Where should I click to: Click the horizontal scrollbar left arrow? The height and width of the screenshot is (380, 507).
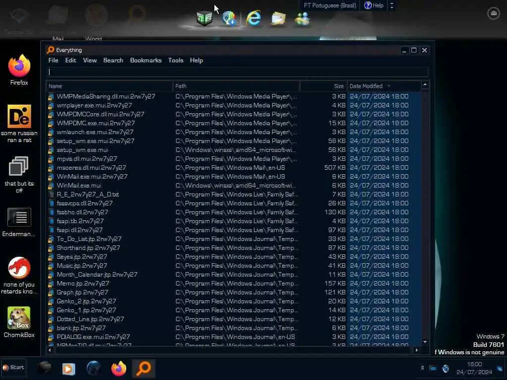coord(50,350)
